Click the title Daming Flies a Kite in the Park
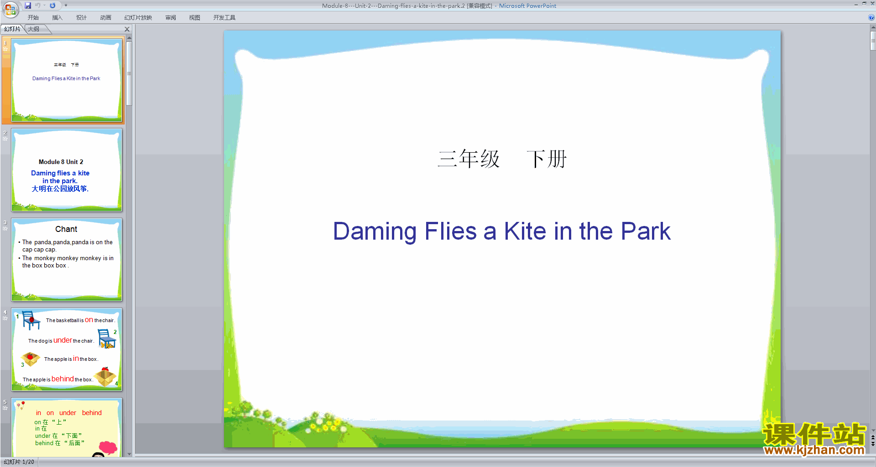Image resolution: width=876 pixels, height=467 pixels. [x=502, y=231]
